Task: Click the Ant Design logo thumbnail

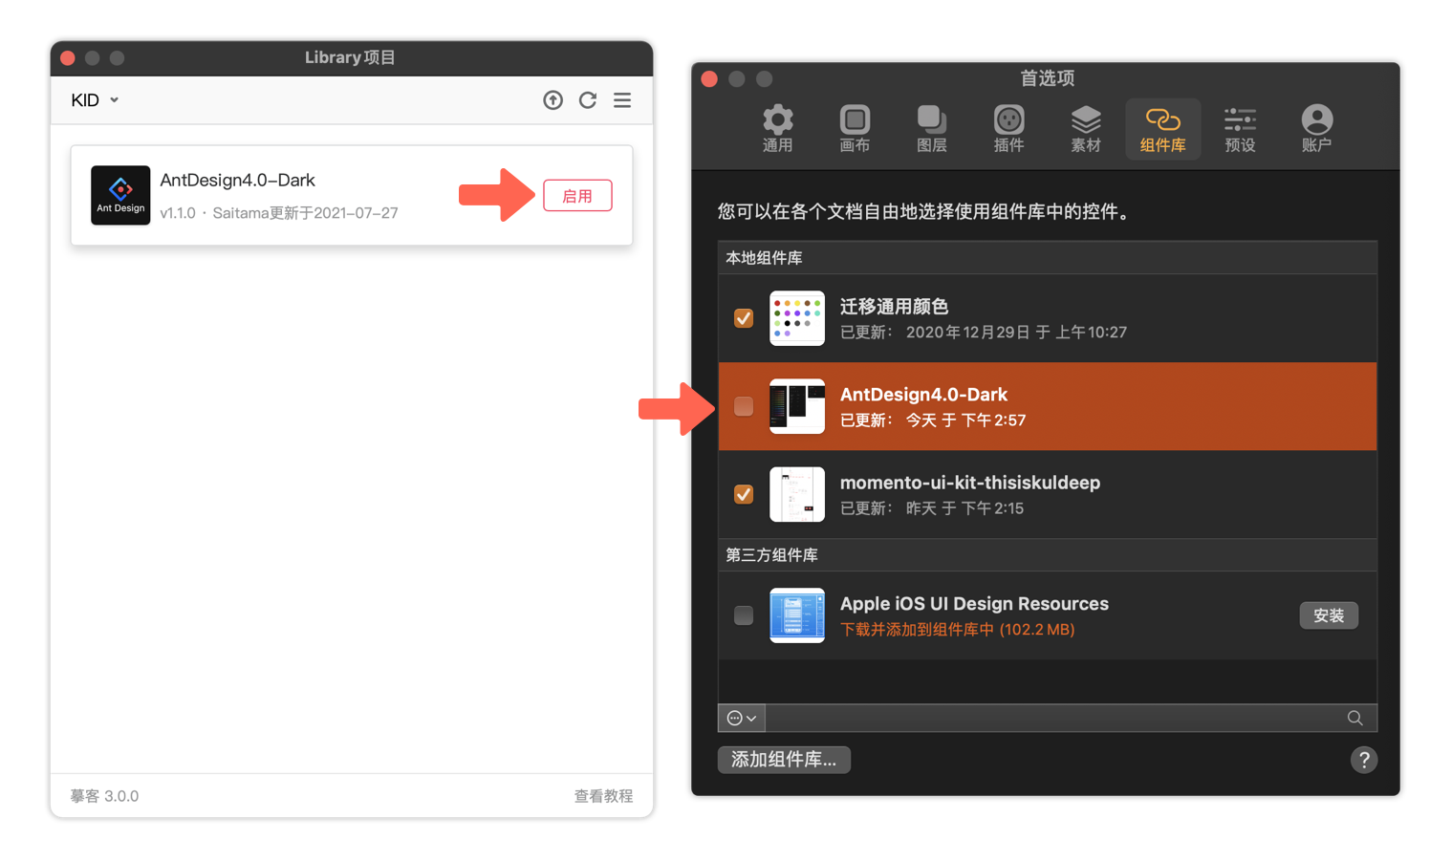Action: 120,195
